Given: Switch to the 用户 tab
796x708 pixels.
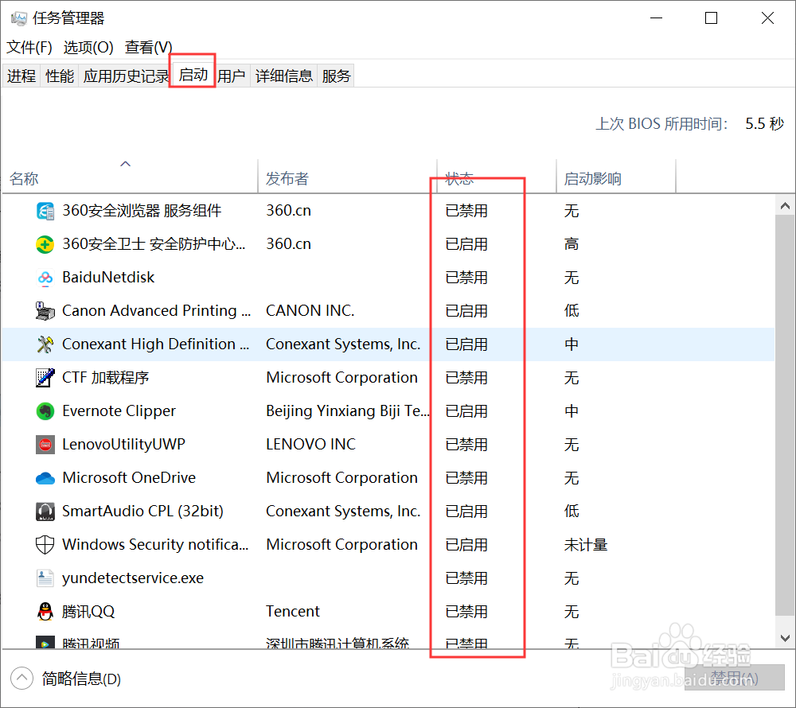Looking at the screenshot, I should (x=232, y=76).
